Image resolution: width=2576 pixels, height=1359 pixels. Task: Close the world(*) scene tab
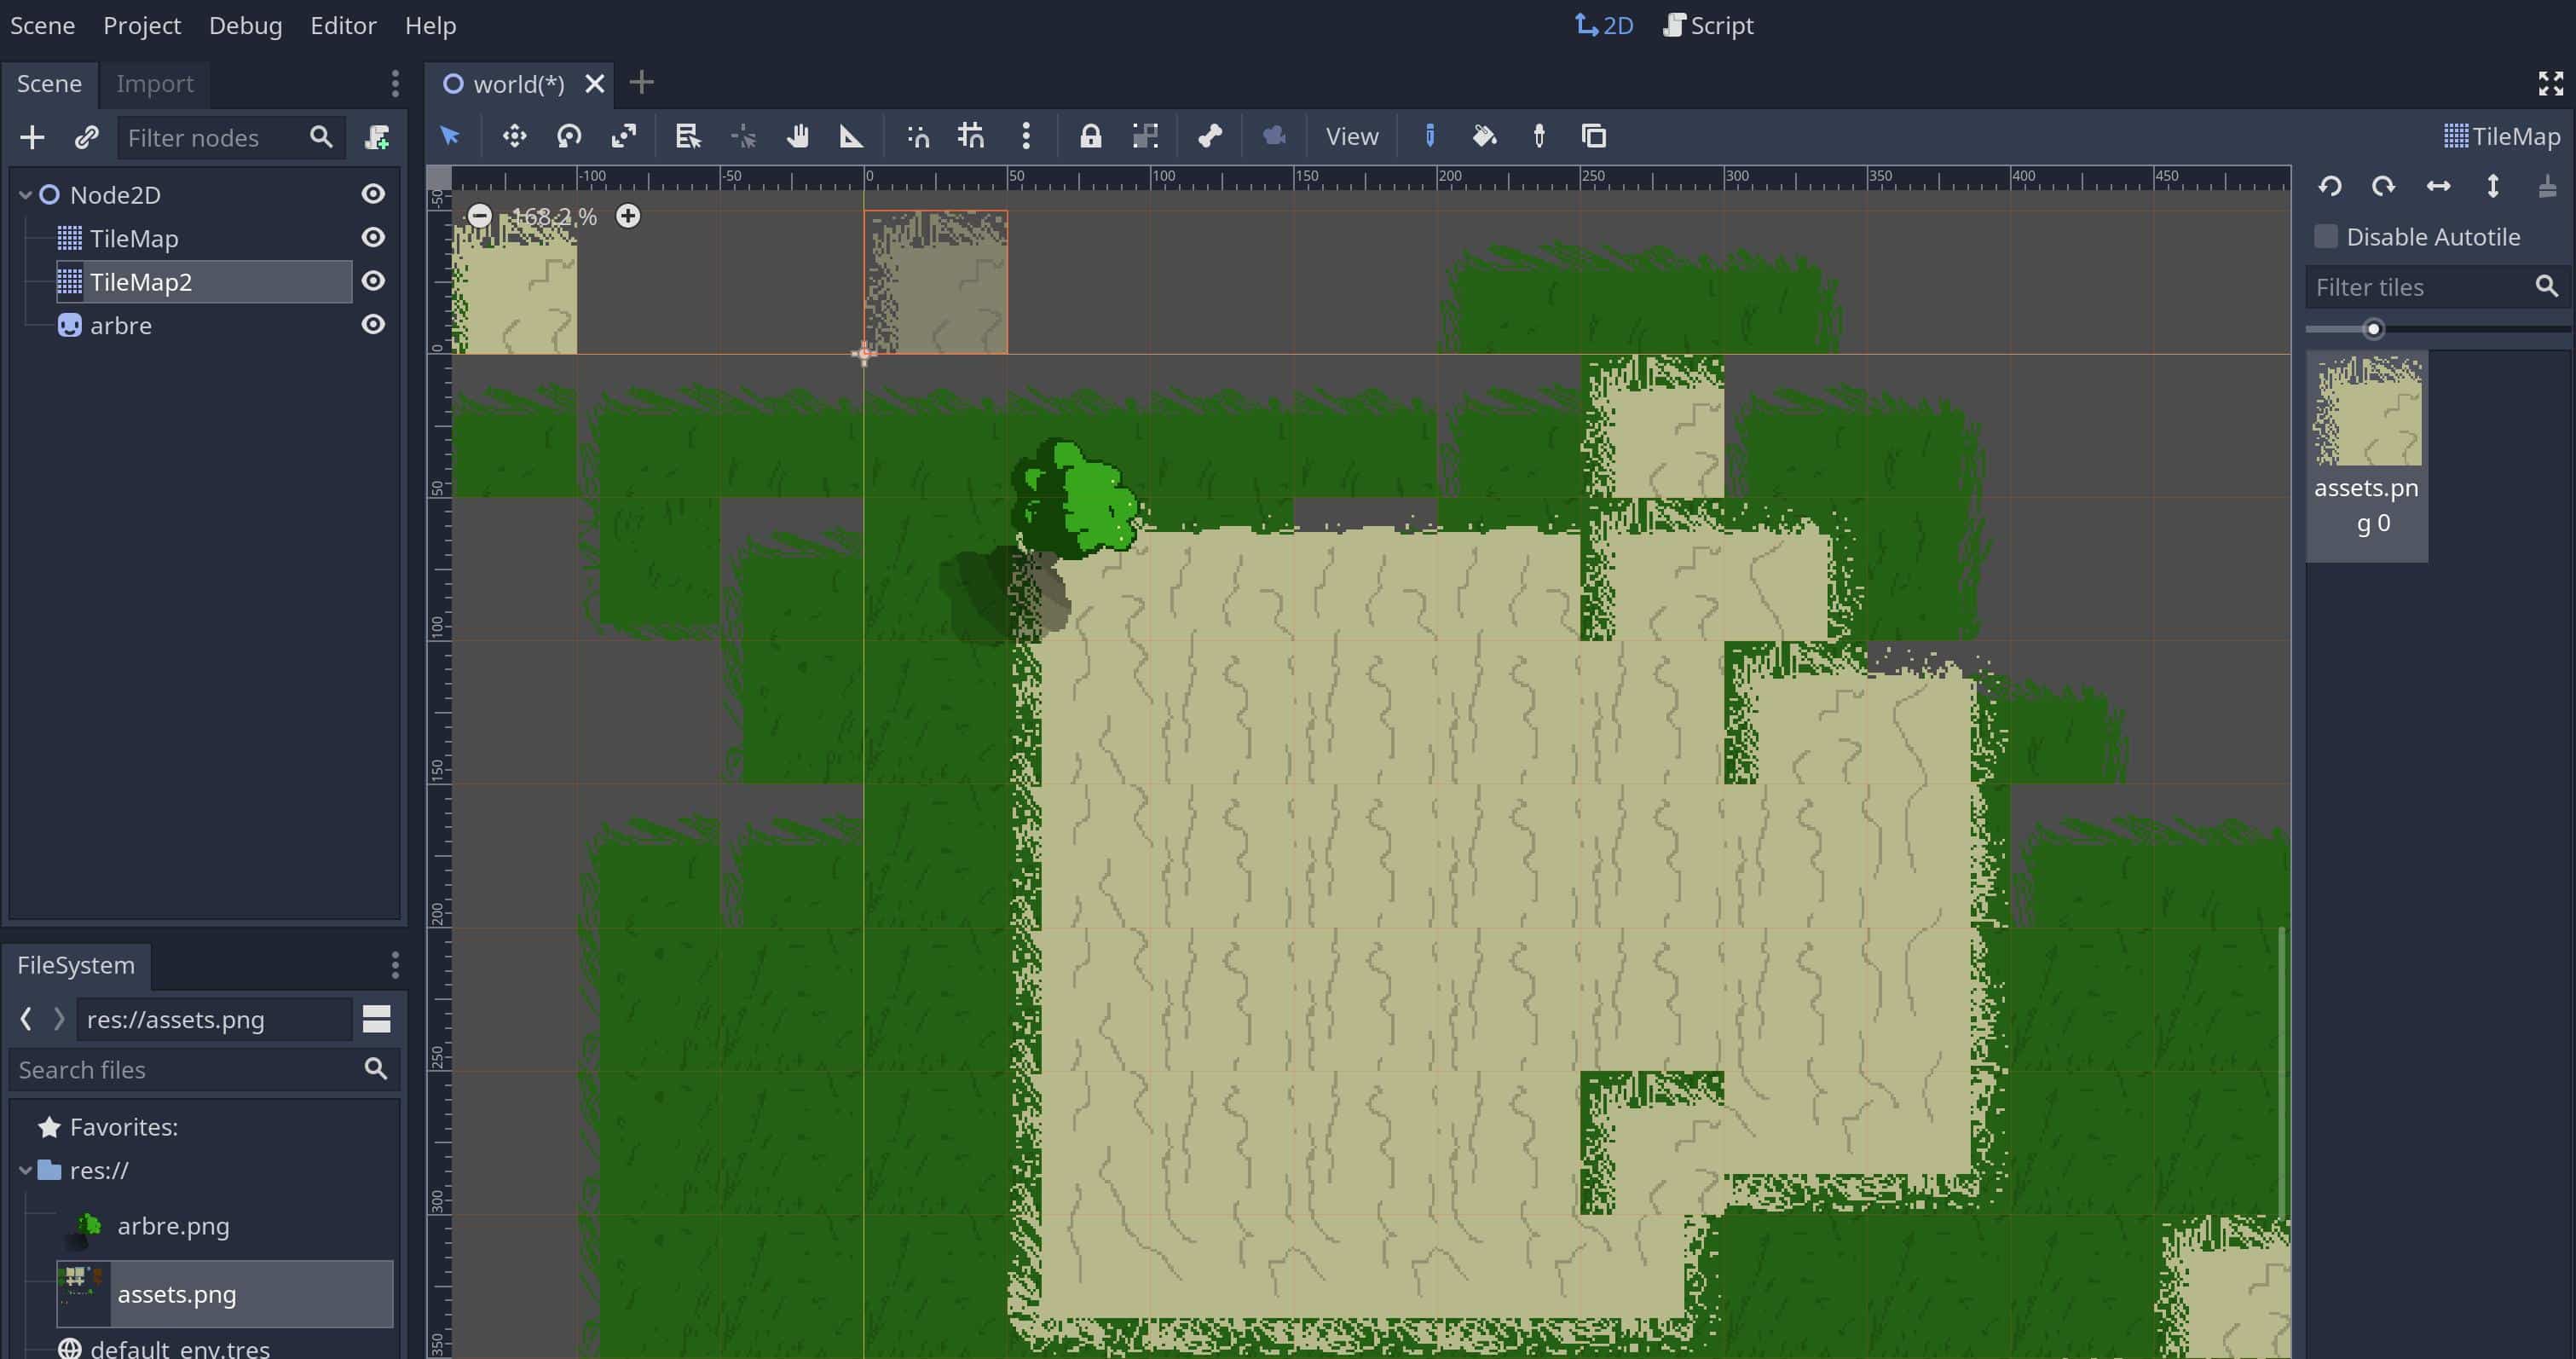[x=594, y=84]
